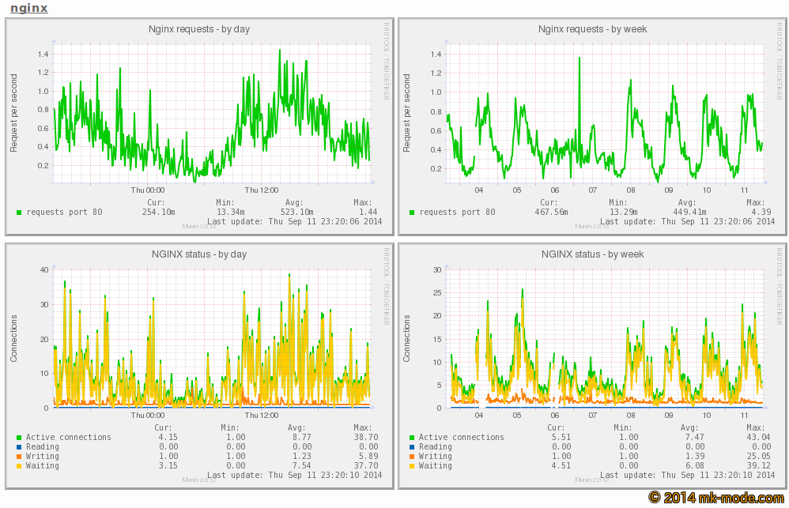
Task: Click the requests port 80 square on weekly graph
Action: [x=410, y=212]
